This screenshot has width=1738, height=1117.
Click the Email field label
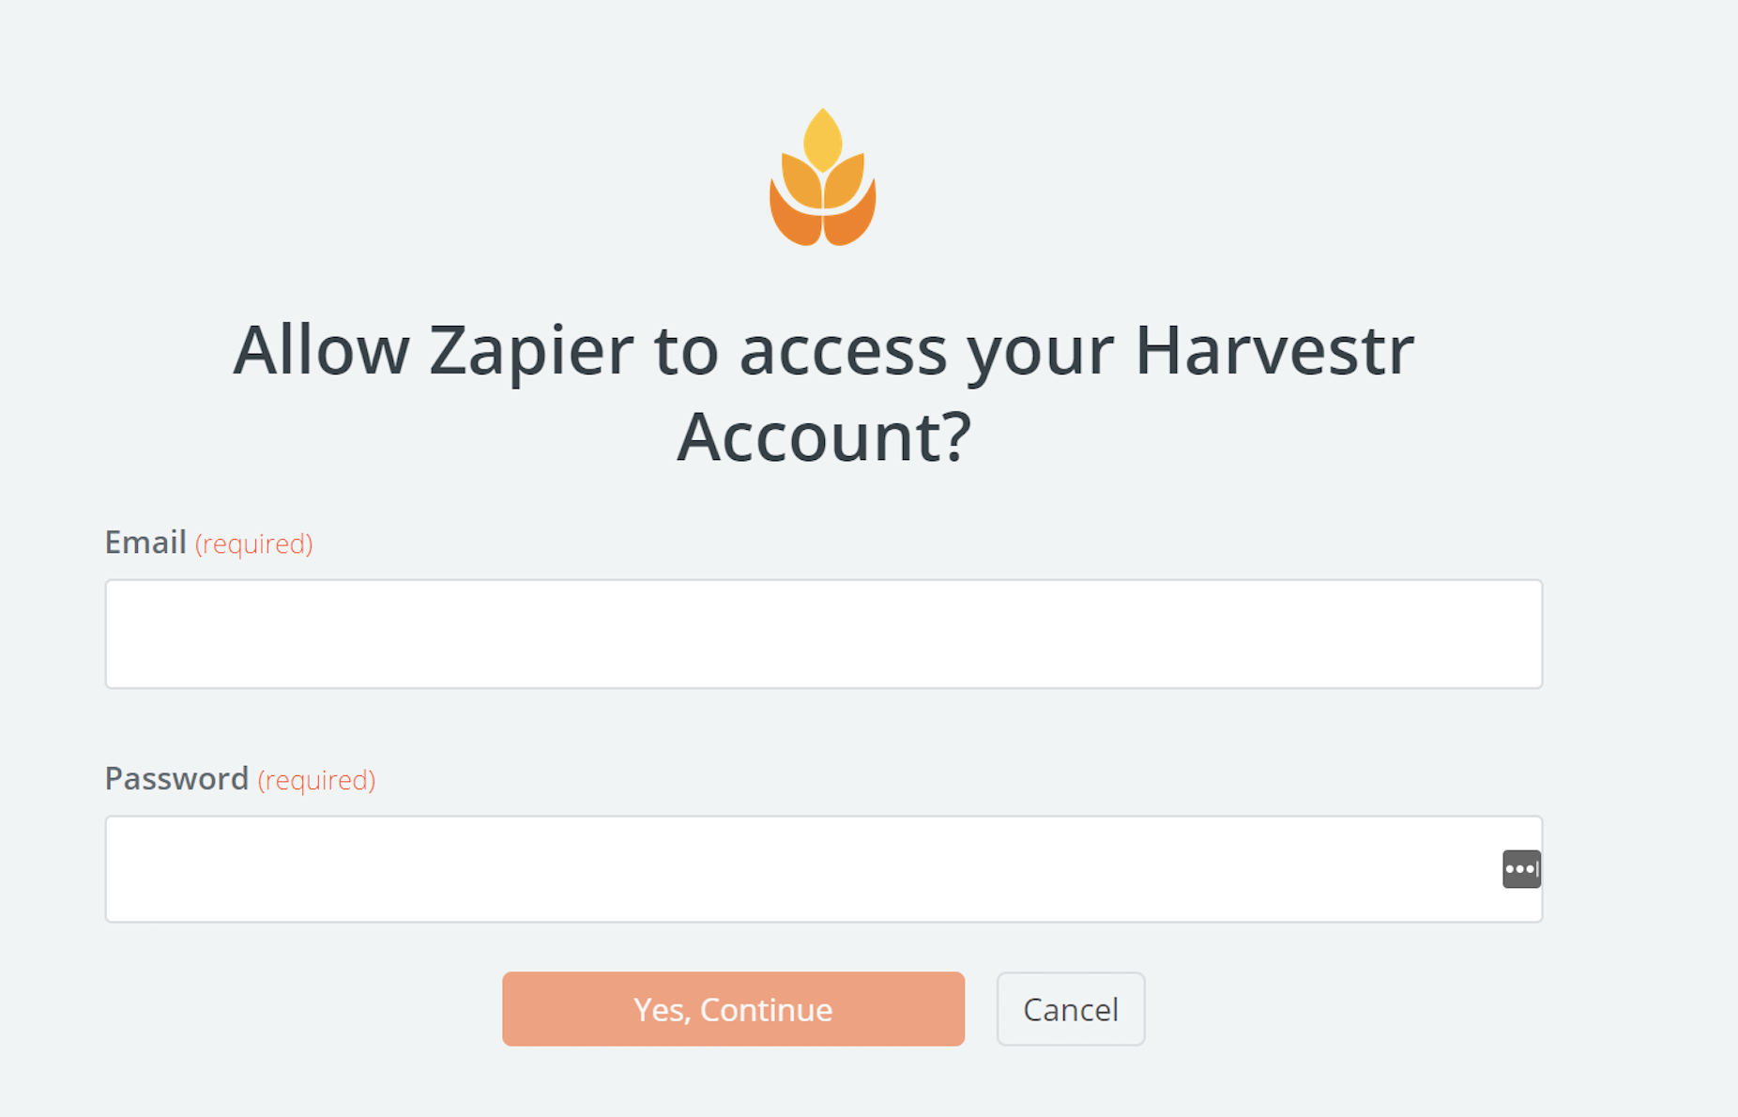145,543
